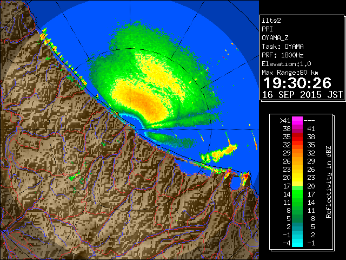
Task: Click the "Reflectivity in dBZ" legend title
Action: (329, 182)
